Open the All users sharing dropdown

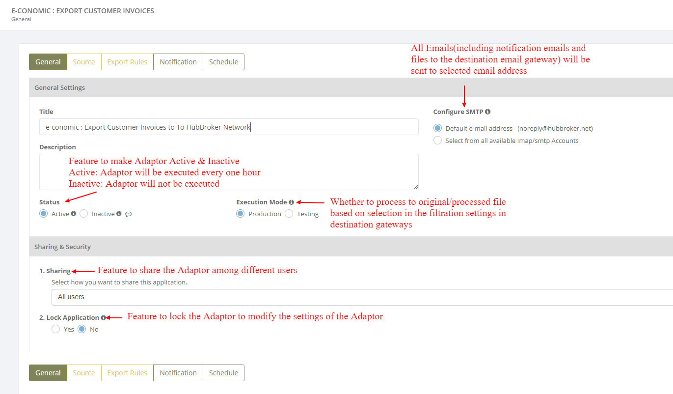(362, 297)
